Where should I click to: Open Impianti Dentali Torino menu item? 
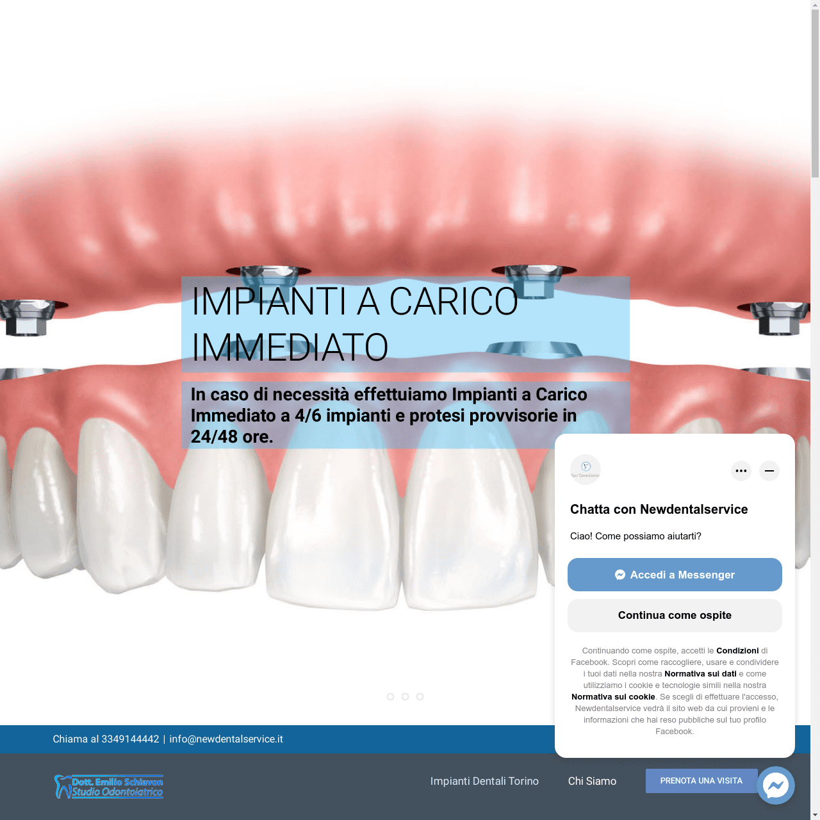(x=484, y=781)
